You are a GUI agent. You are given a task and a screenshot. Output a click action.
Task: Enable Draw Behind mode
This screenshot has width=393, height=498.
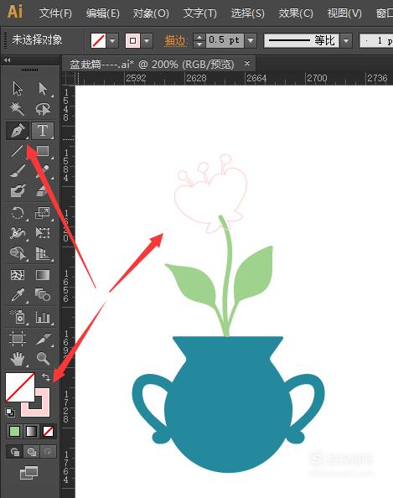point(32,451)
